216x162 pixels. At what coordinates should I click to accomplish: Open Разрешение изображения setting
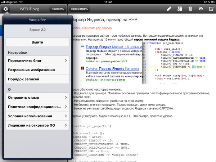[37, 70]
